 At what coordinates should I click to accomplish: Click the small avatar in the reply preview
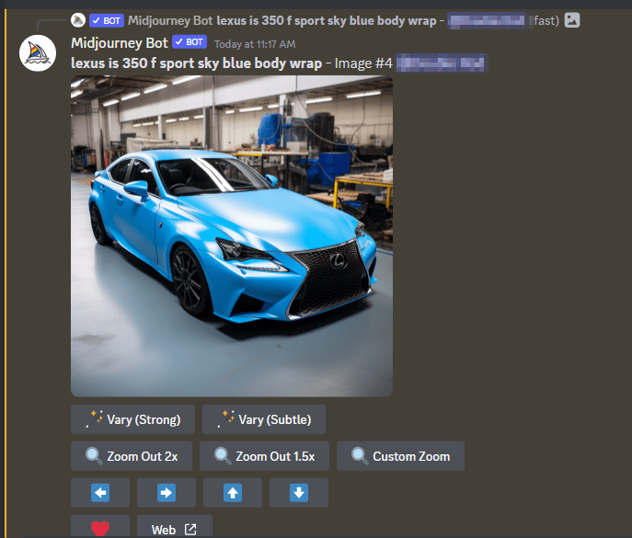pyautogui.click(x=79, y=20)
